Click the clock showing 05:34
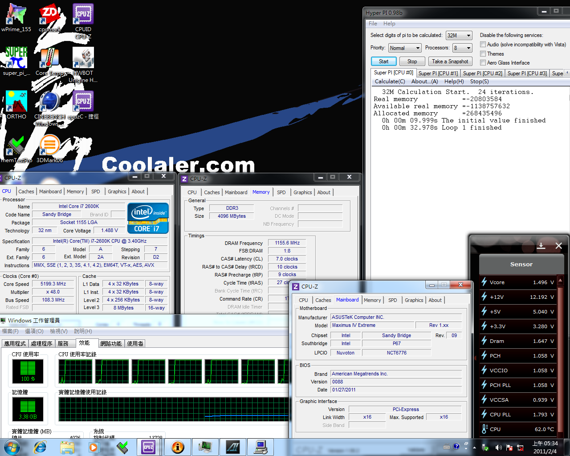The image size is (570, 456). click(x=546, y=444)
